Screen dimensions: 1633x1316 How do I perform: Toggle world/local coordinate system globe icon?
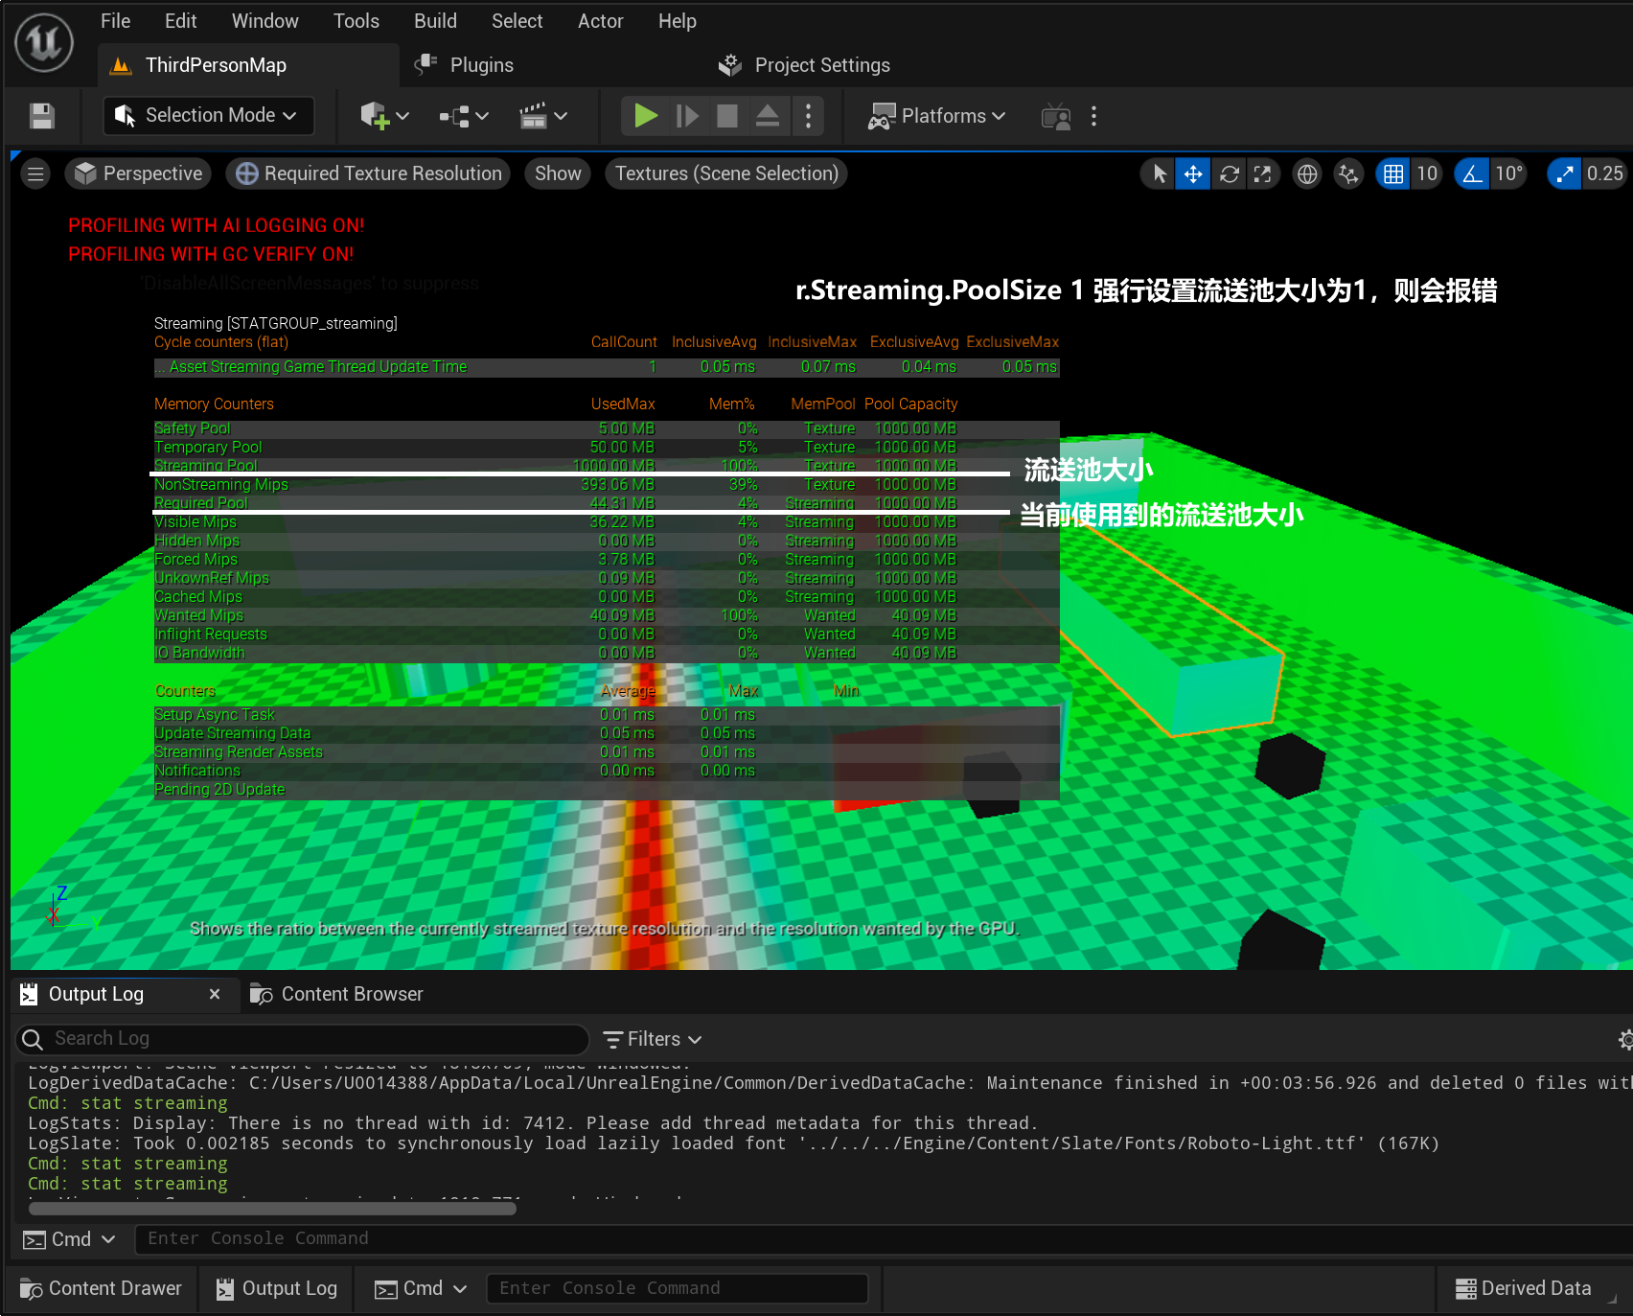click(x=1307, y=173)
